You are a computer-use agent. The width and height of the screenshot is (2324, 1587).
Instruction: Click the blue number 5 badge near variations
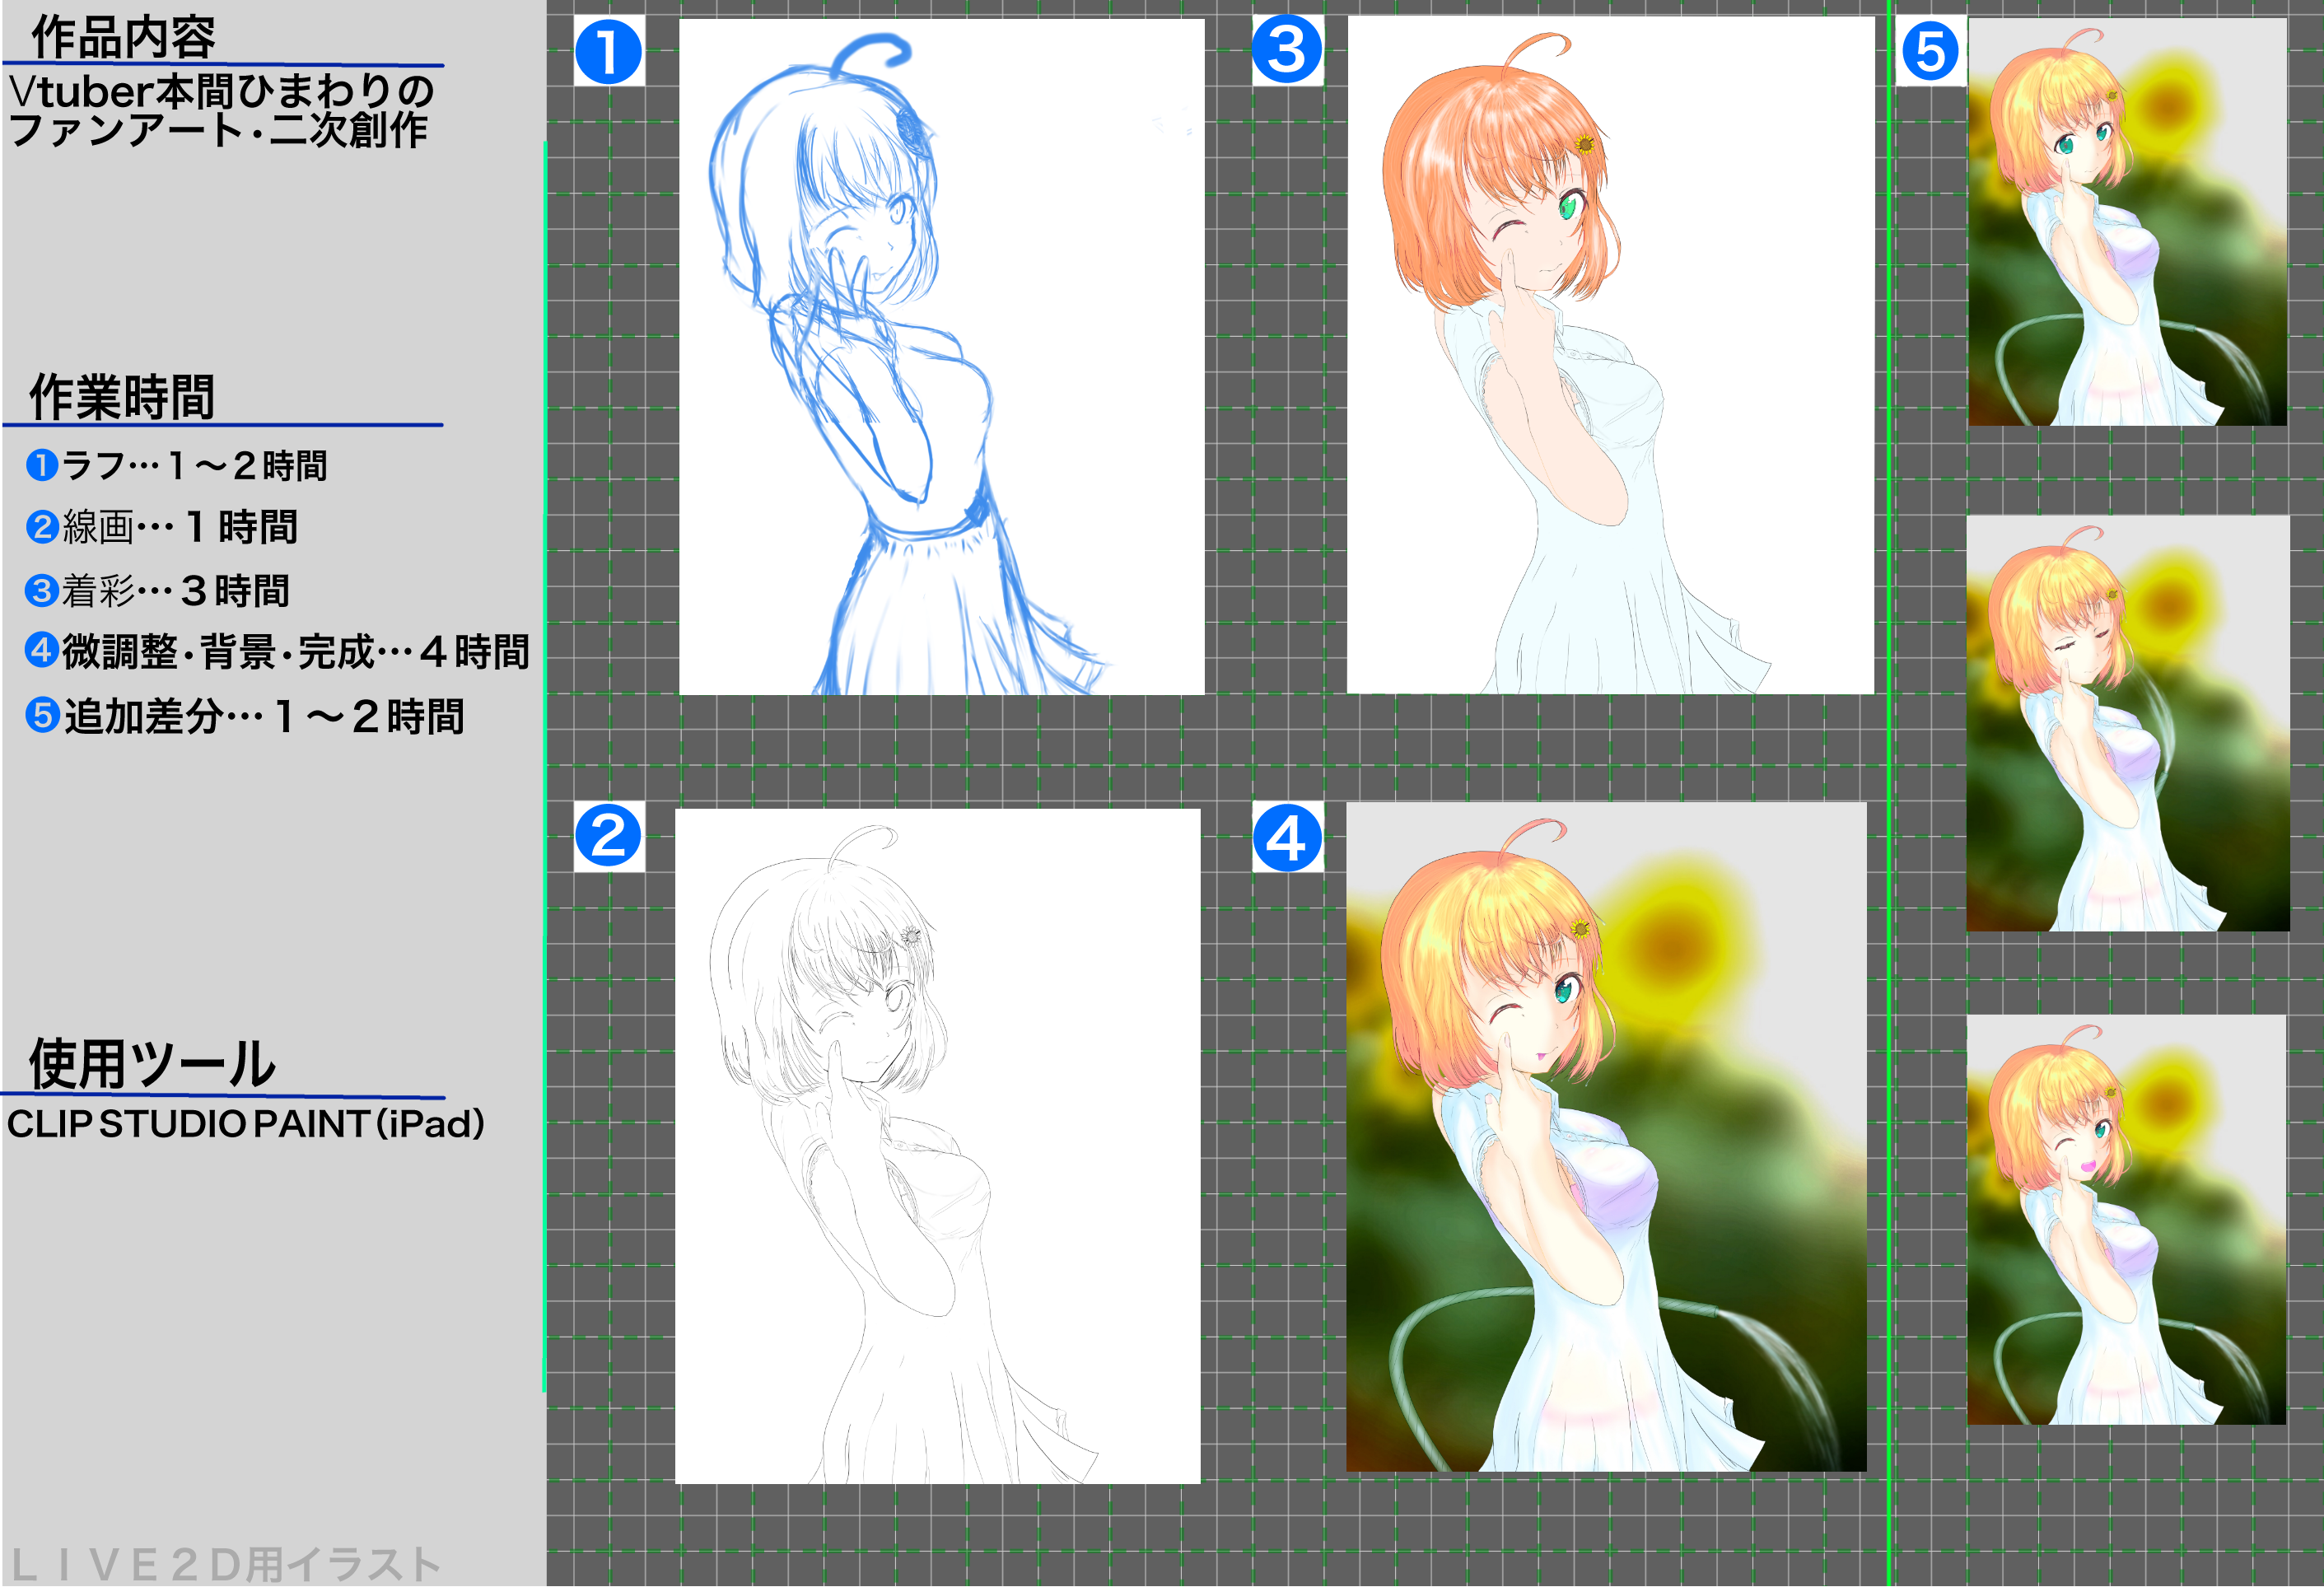(1930, 52)
